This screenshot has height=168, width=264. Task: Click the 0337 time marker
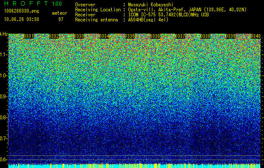click(180, 36)
